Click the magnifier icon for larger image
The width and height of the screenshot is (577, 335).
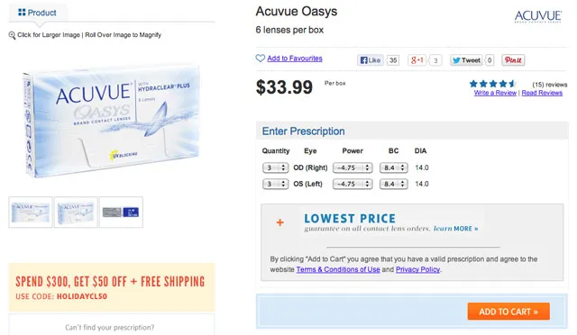pyautogui.click(x=12, y=35)
